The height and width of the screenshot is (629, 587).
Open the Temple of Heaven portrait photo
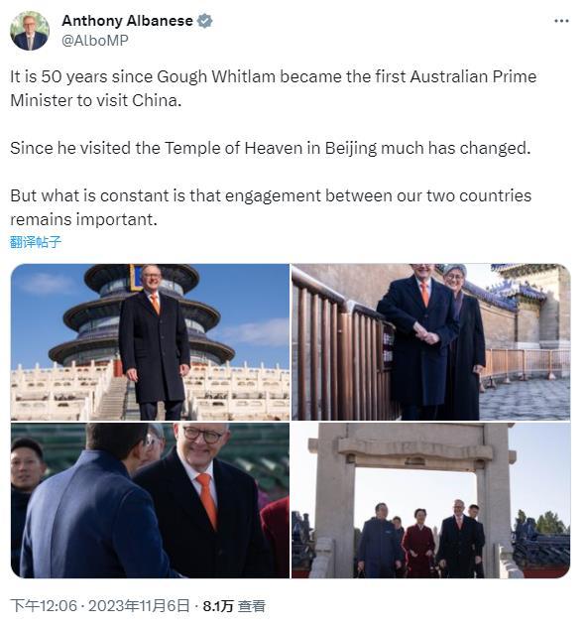[150, 341]
